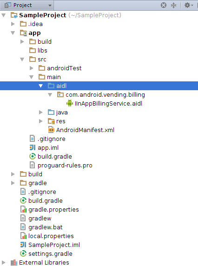Click the scroll from source target icon
198x266 pixels.
[x=164, y=5]
